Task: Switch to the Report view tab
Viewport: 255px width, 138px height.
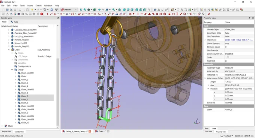Action: 6,132
